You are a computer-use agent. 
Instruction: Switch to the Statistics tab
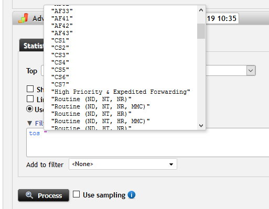coord(32,46)
